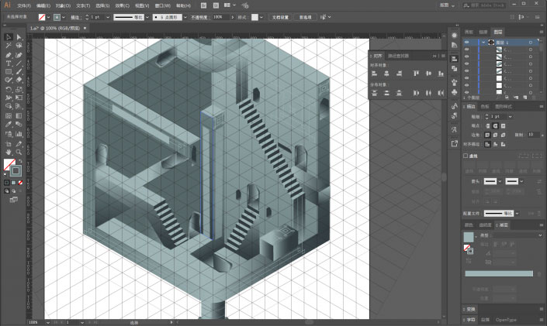Select the Rotate tool

click(x=9, y=89)
